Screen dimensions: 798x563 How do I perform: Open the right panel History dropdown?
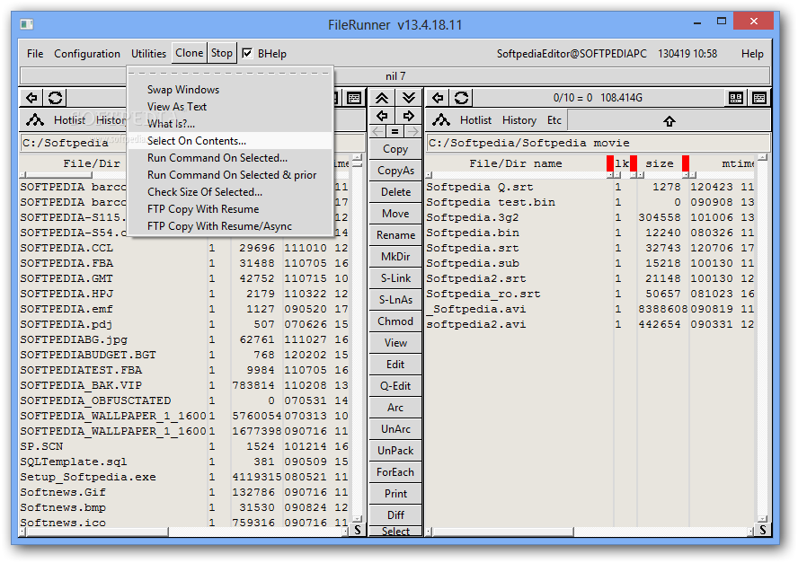tap(519, 120)
